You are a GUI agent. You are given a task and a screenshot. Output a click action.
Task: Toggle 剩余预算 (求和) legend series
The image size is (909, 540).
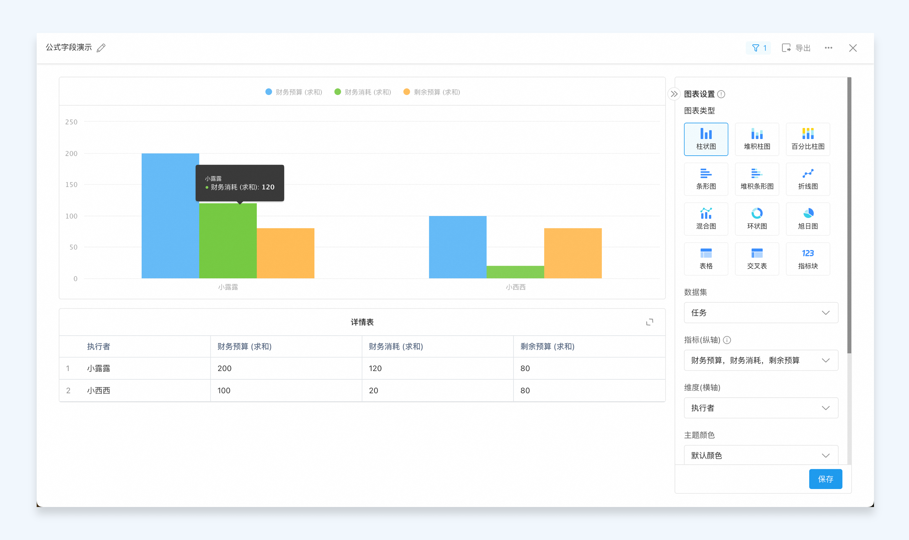[432, 92]
